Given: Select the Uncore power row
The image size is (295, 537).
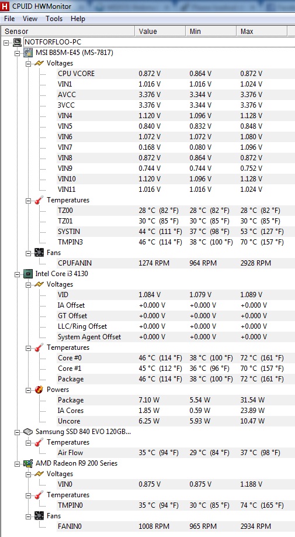Looking at the screenshot, I should pyautogui.click(x=176, y=421).
